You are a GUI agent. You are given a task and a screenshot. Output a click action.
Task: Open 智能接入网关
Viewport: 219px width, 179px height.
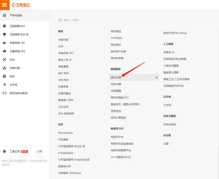pos(66,100)
